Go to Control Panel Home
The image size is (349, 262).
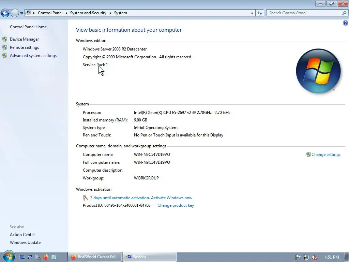(28, 27)
